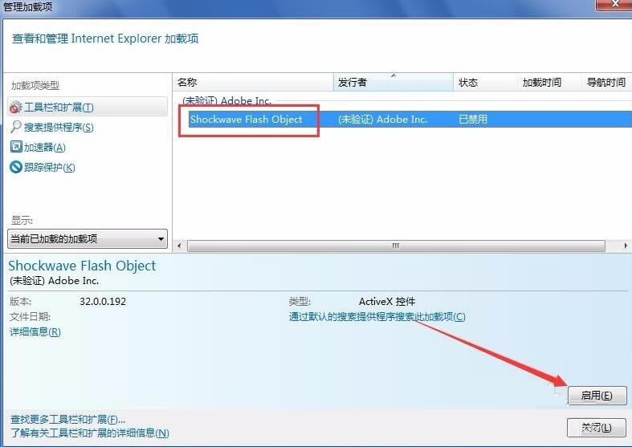Open the 详细信息(R) link

35,331
